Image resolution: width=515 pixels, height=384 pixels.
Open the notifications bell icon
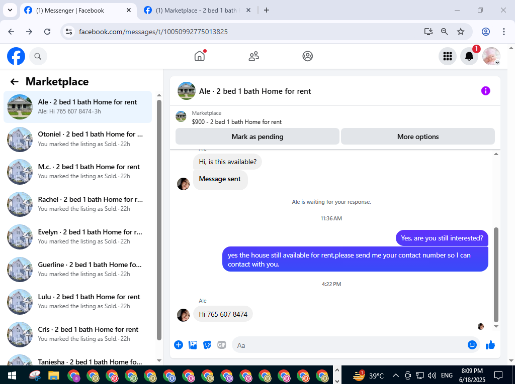click(x=469, y=56)
